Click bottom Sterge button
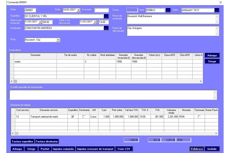The image size is (230, 153). 31,149
